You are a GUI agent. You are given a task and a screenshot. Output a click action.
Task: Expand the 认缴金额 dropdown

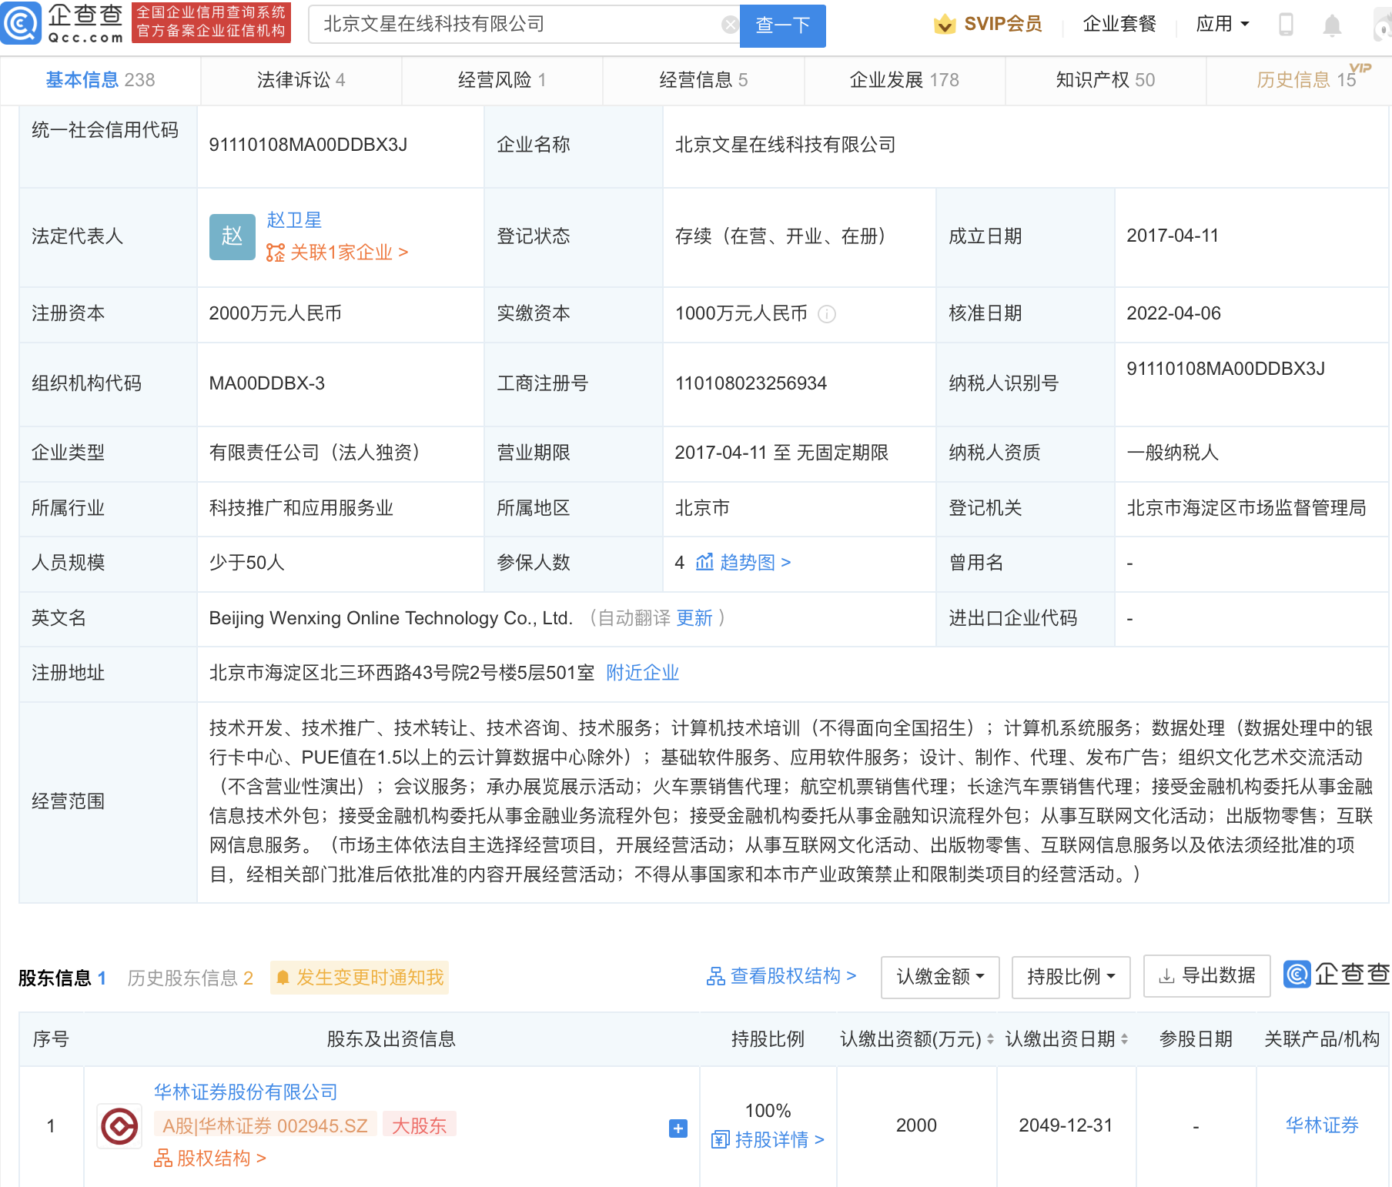point(940,977)
